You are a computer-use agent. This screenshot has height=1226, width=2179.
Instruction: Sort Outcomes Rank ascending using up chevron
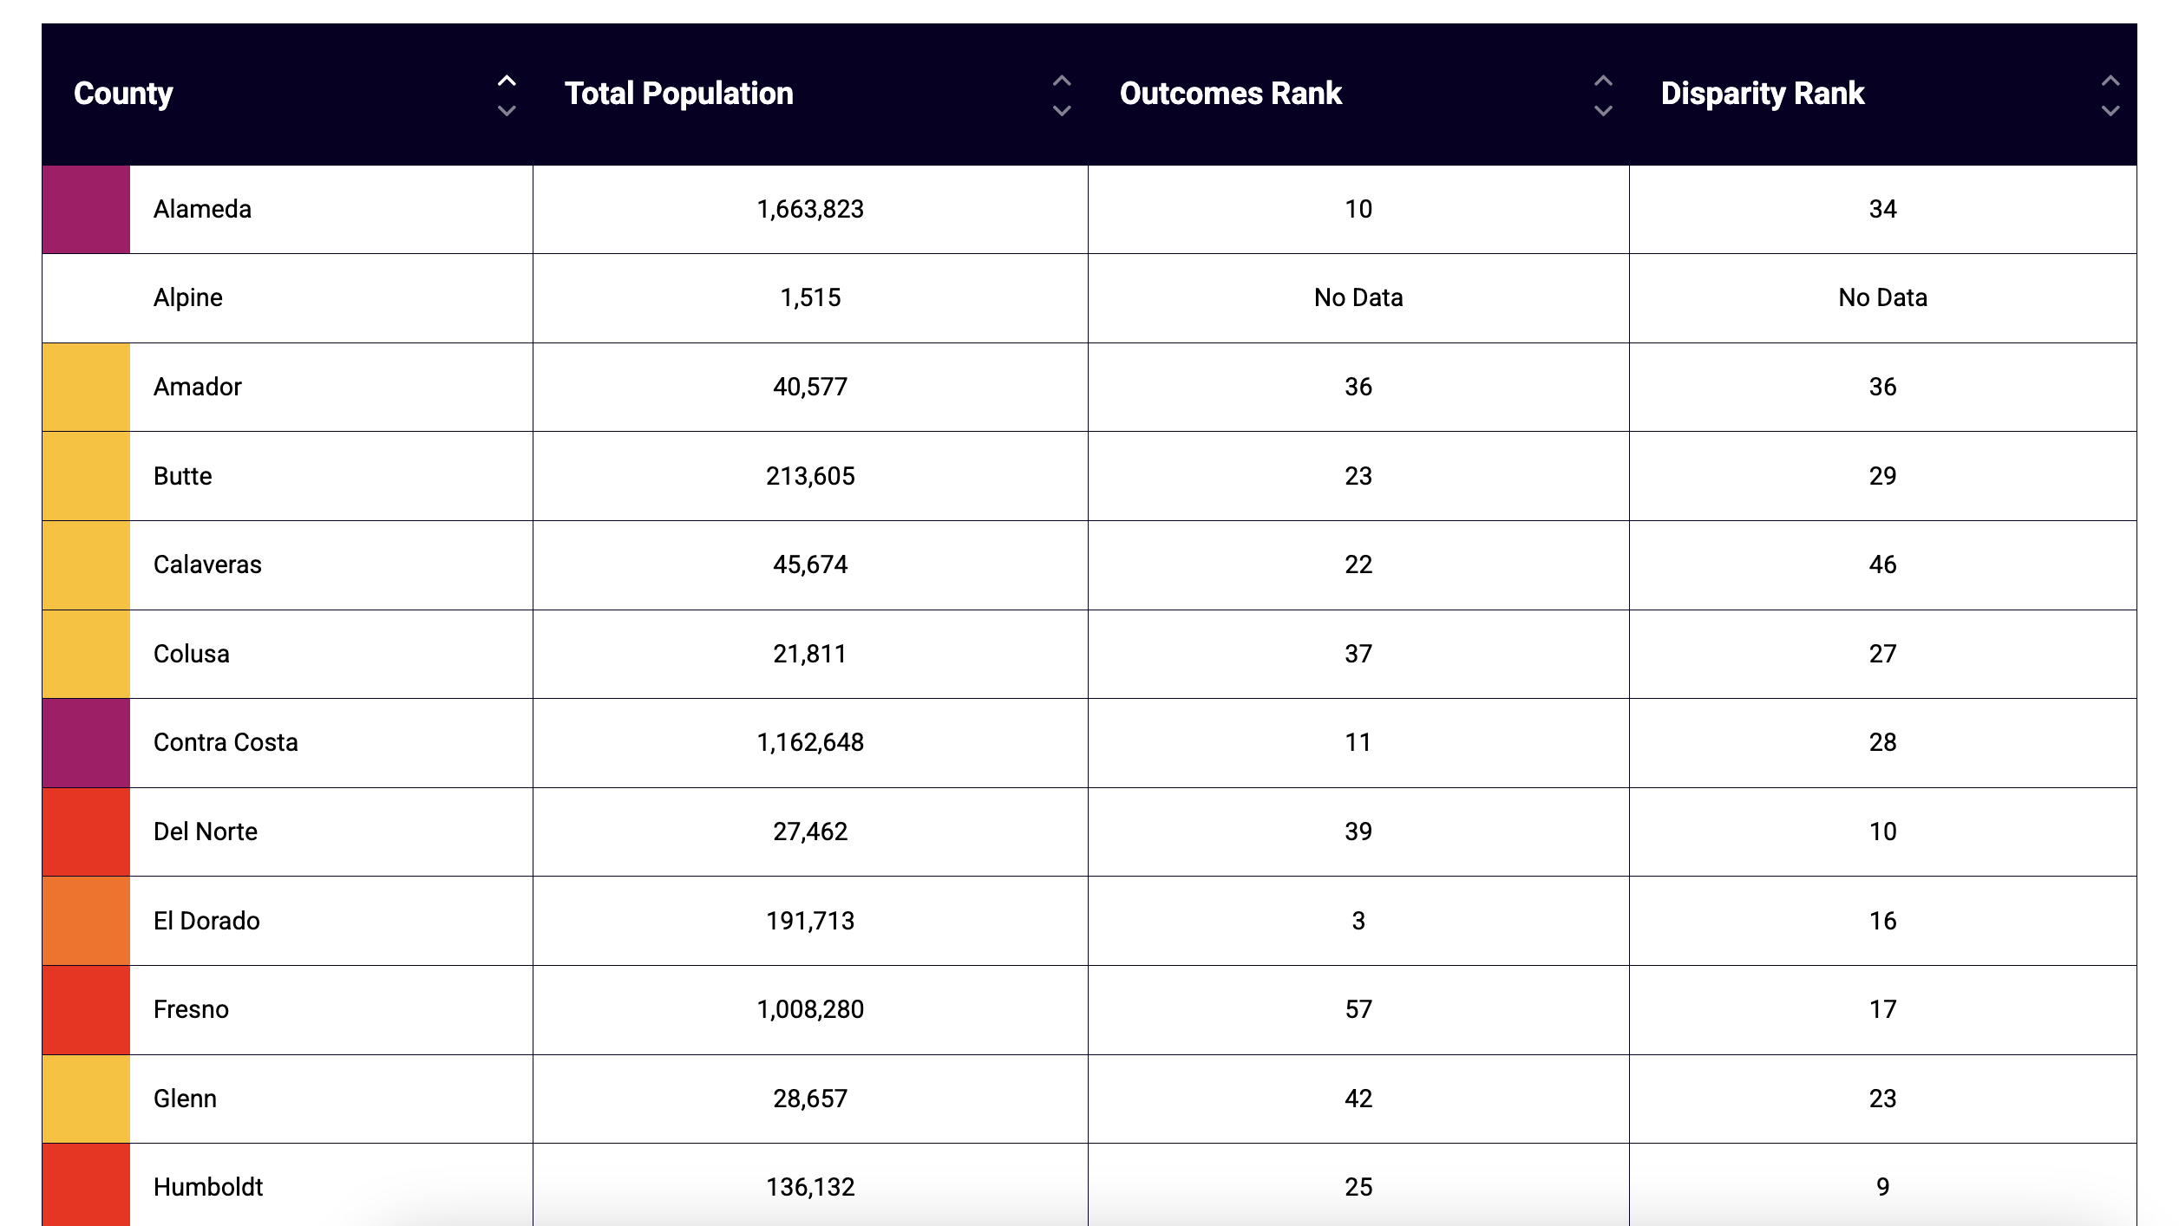pos(1603,81)
